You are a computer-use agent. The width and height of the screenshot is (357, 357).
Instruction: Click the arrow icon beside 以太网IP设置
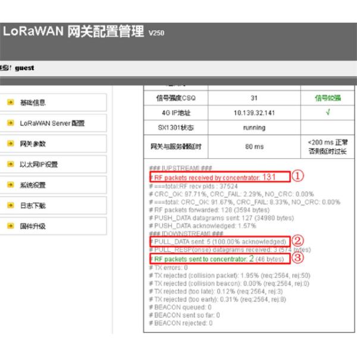tap(11, 164)
